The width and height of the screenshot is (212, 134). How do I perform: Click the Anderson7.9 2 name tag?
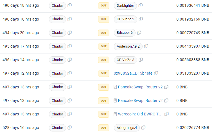click(x=128, y=46)
